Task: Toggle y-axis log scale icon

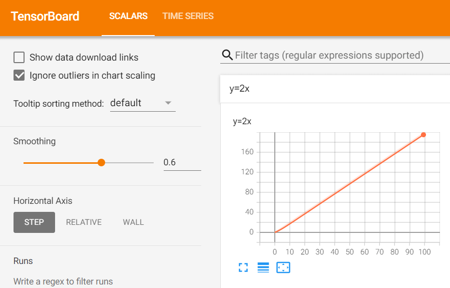Action: point(263,267)
